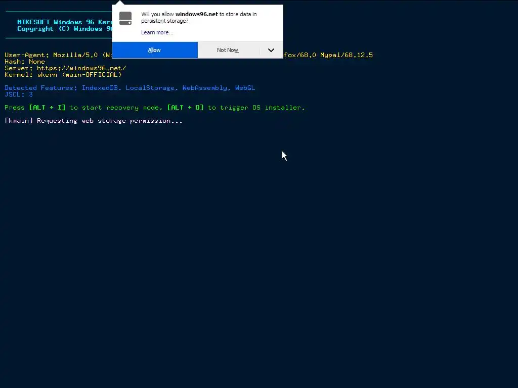The width and height of the screenshot is (518, 388).
Task: Expand the dropdown arrow beside Not Now
Action: coord(271,50)
